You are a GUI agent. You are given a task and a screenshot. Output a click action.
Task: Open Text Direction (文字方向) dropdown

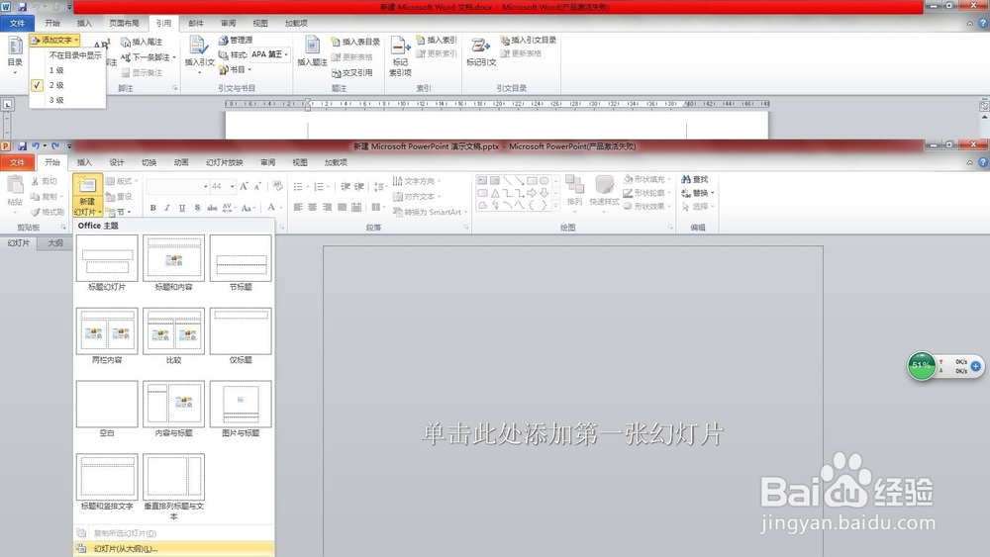point(417,181)
